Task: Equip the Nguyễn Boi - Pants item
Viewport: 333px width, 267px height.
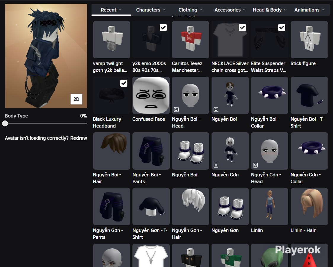Action: (x=151, y=151)
